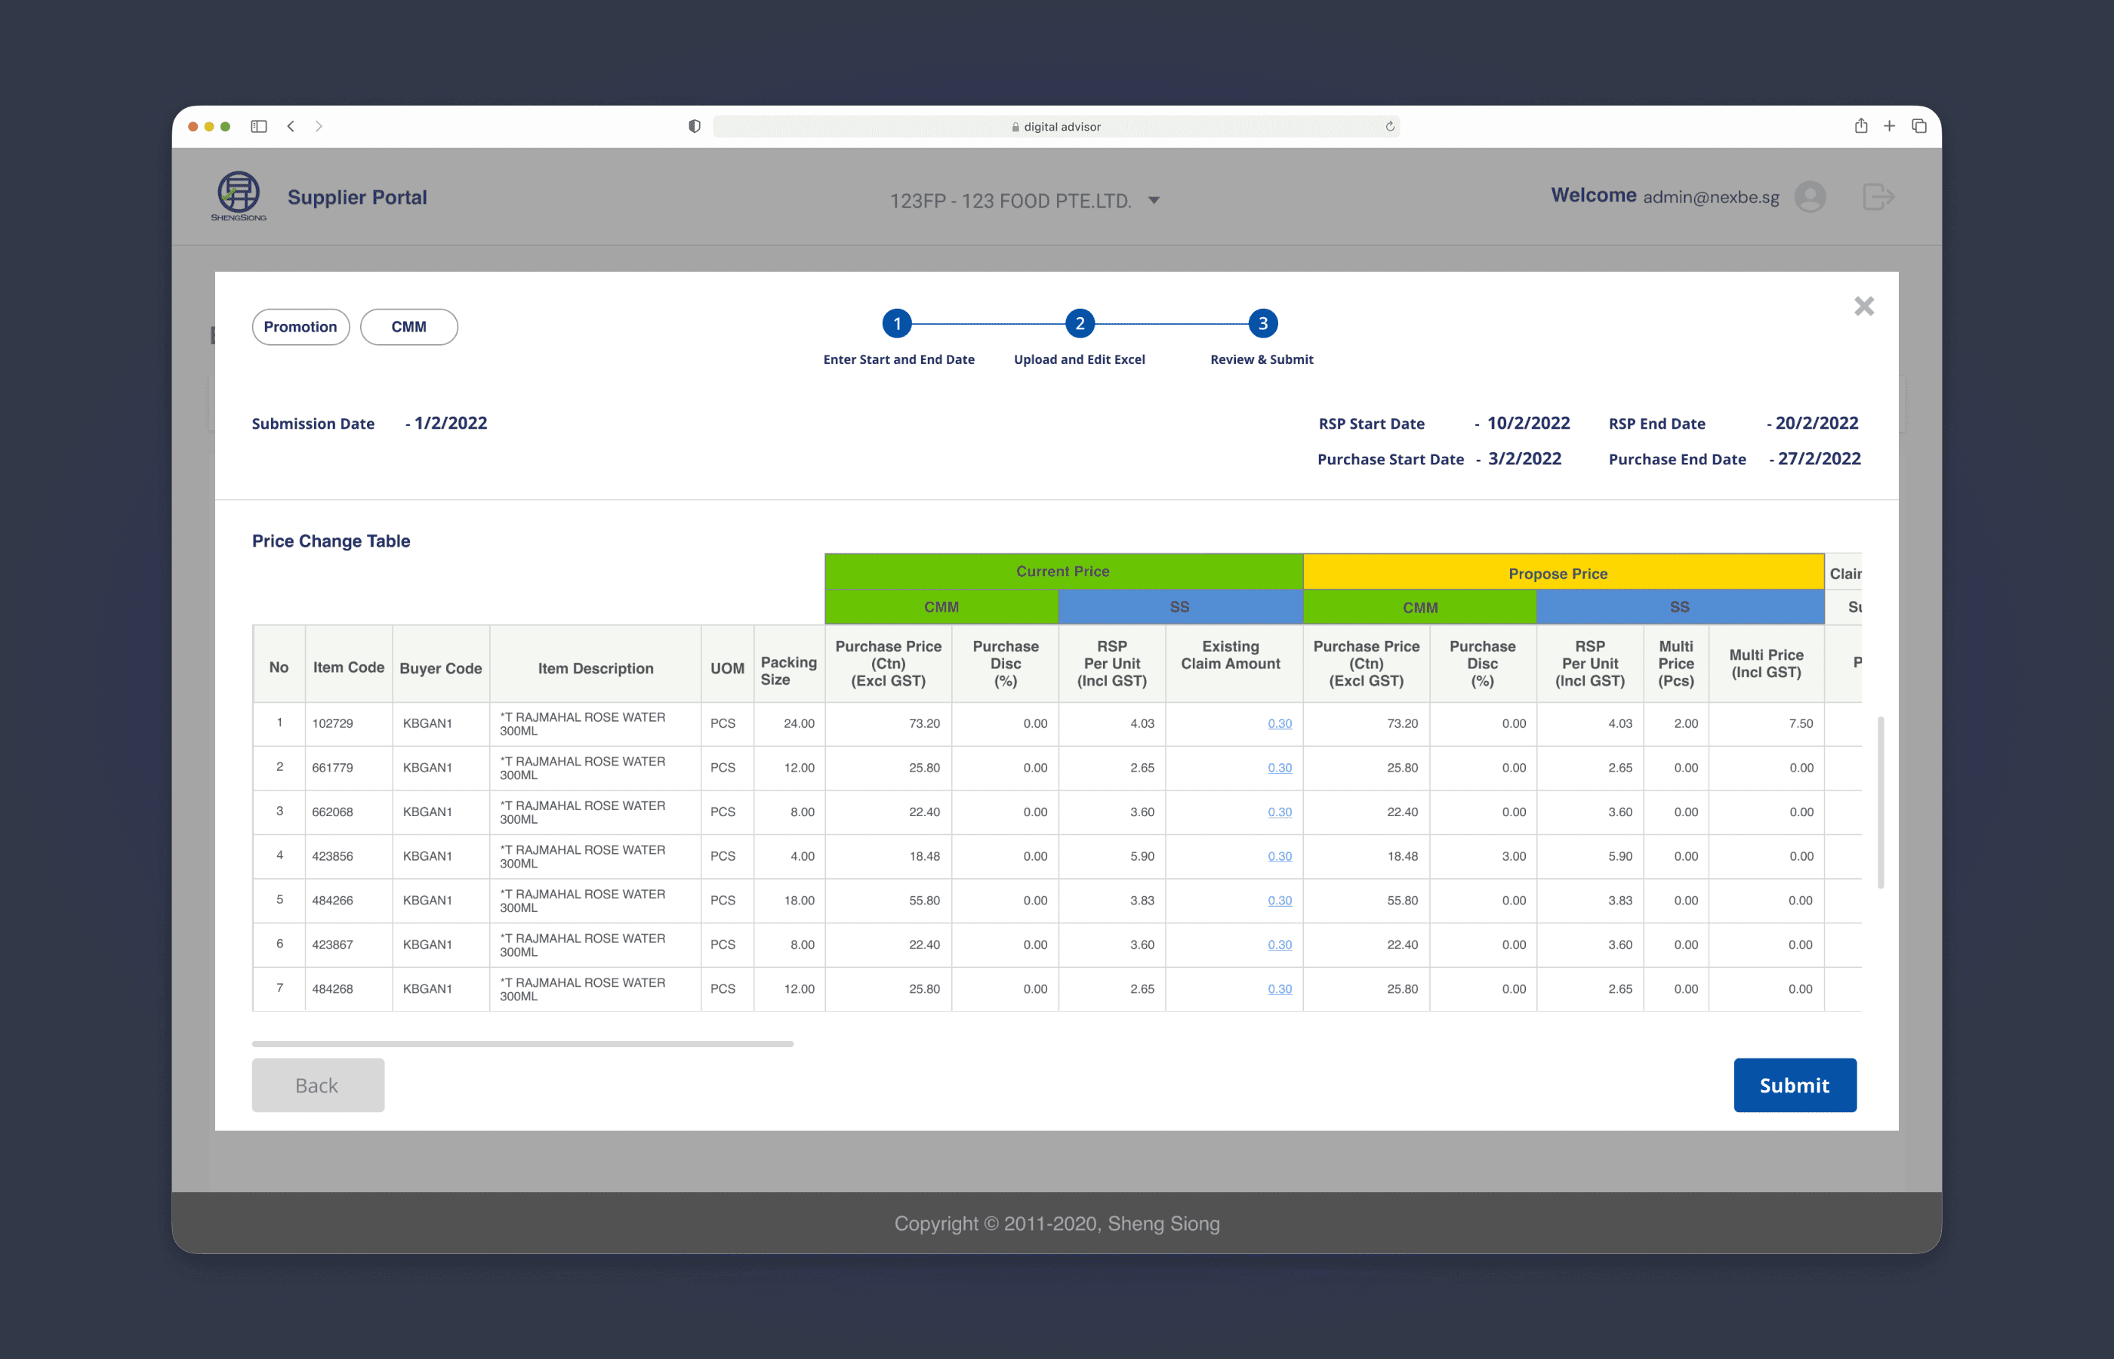
Task: Go back with the browser back arrow
Action: click(291, 126)
